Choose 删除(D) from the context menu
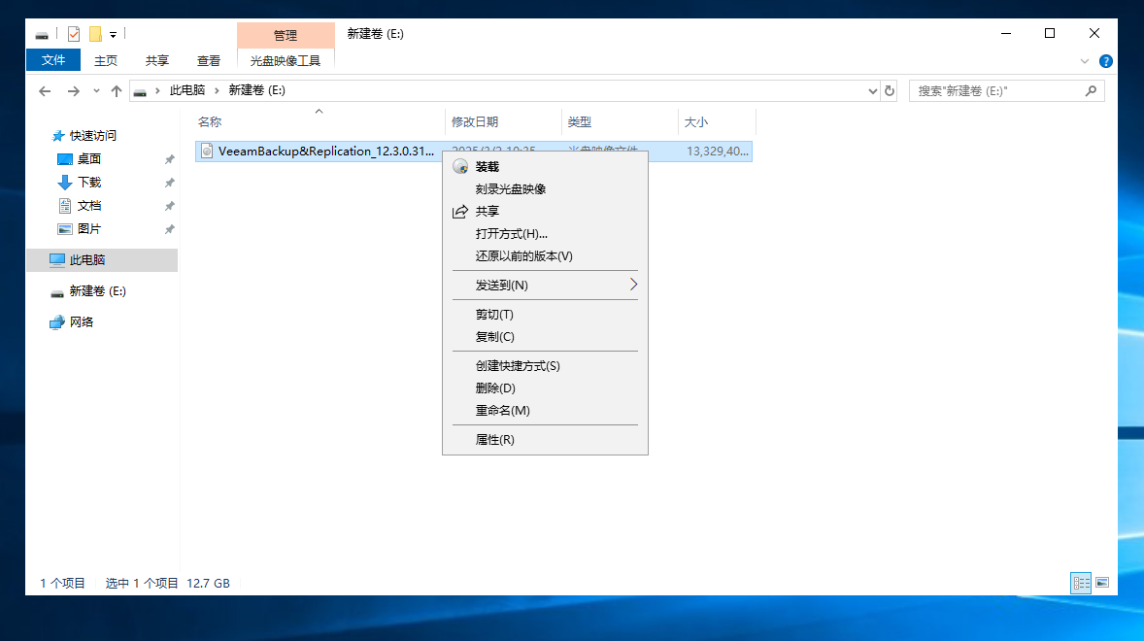1144x641 pixels. point(545,388)
